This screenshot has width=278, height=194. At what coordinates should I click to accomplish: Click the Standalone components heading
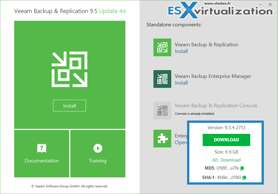tap(174, 25)
